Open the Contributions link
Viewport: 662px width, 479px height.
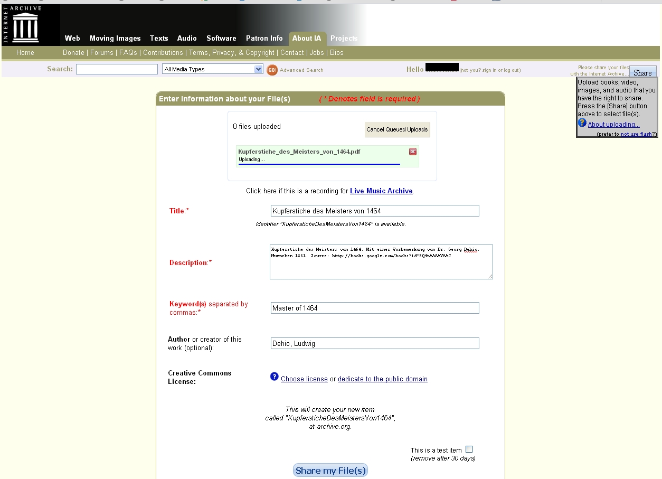pos(163,53)
